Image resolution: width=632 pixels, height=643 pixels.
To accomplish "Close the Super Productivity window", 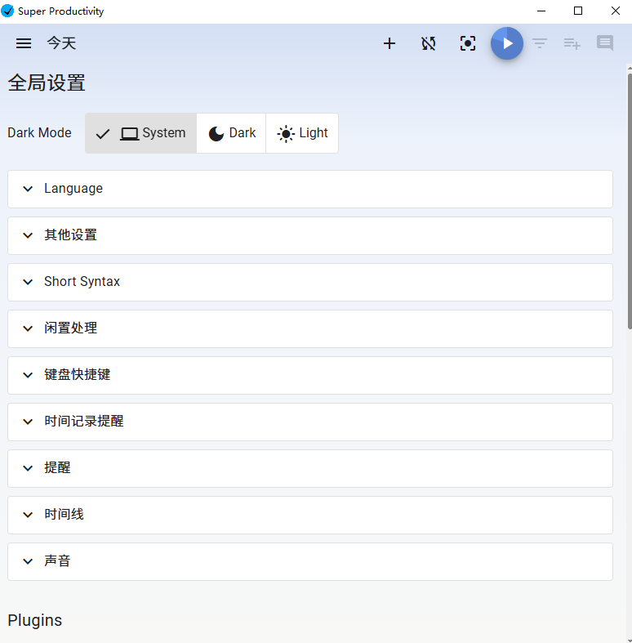I will [x=615, y=11].
